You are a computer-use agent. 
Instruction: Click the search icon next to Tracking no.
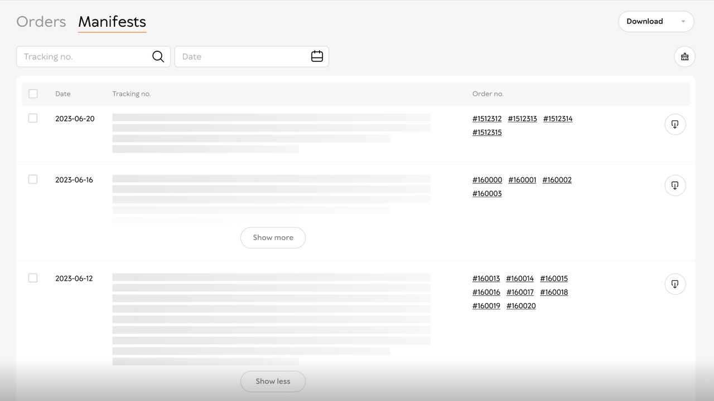(x=158, y=56)
